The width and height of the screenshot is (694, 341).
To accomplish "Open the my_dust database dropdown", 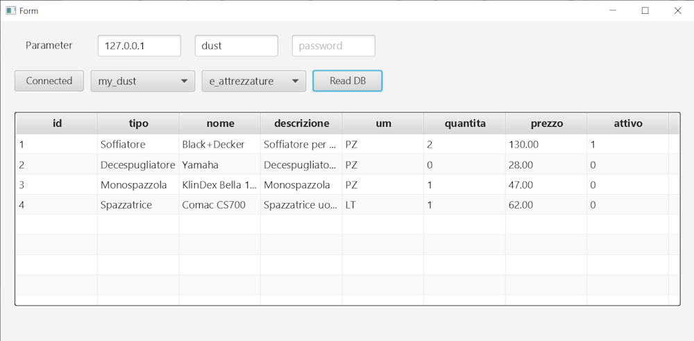I will 142,81.
